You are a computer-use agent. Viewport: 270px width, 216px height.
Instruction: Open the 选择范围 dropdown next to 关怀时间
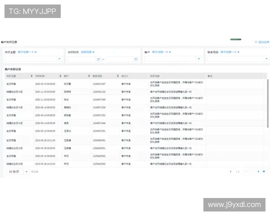(x=87, y=52)
